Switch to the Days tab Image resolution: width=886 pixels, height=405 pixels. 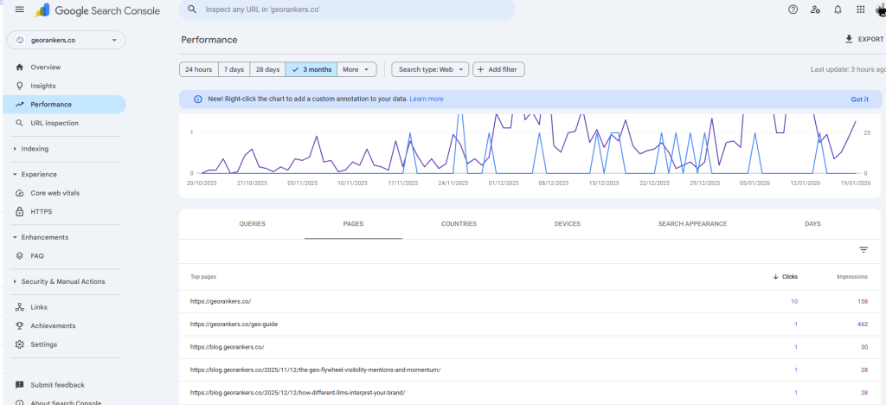[x=812, y=224]
